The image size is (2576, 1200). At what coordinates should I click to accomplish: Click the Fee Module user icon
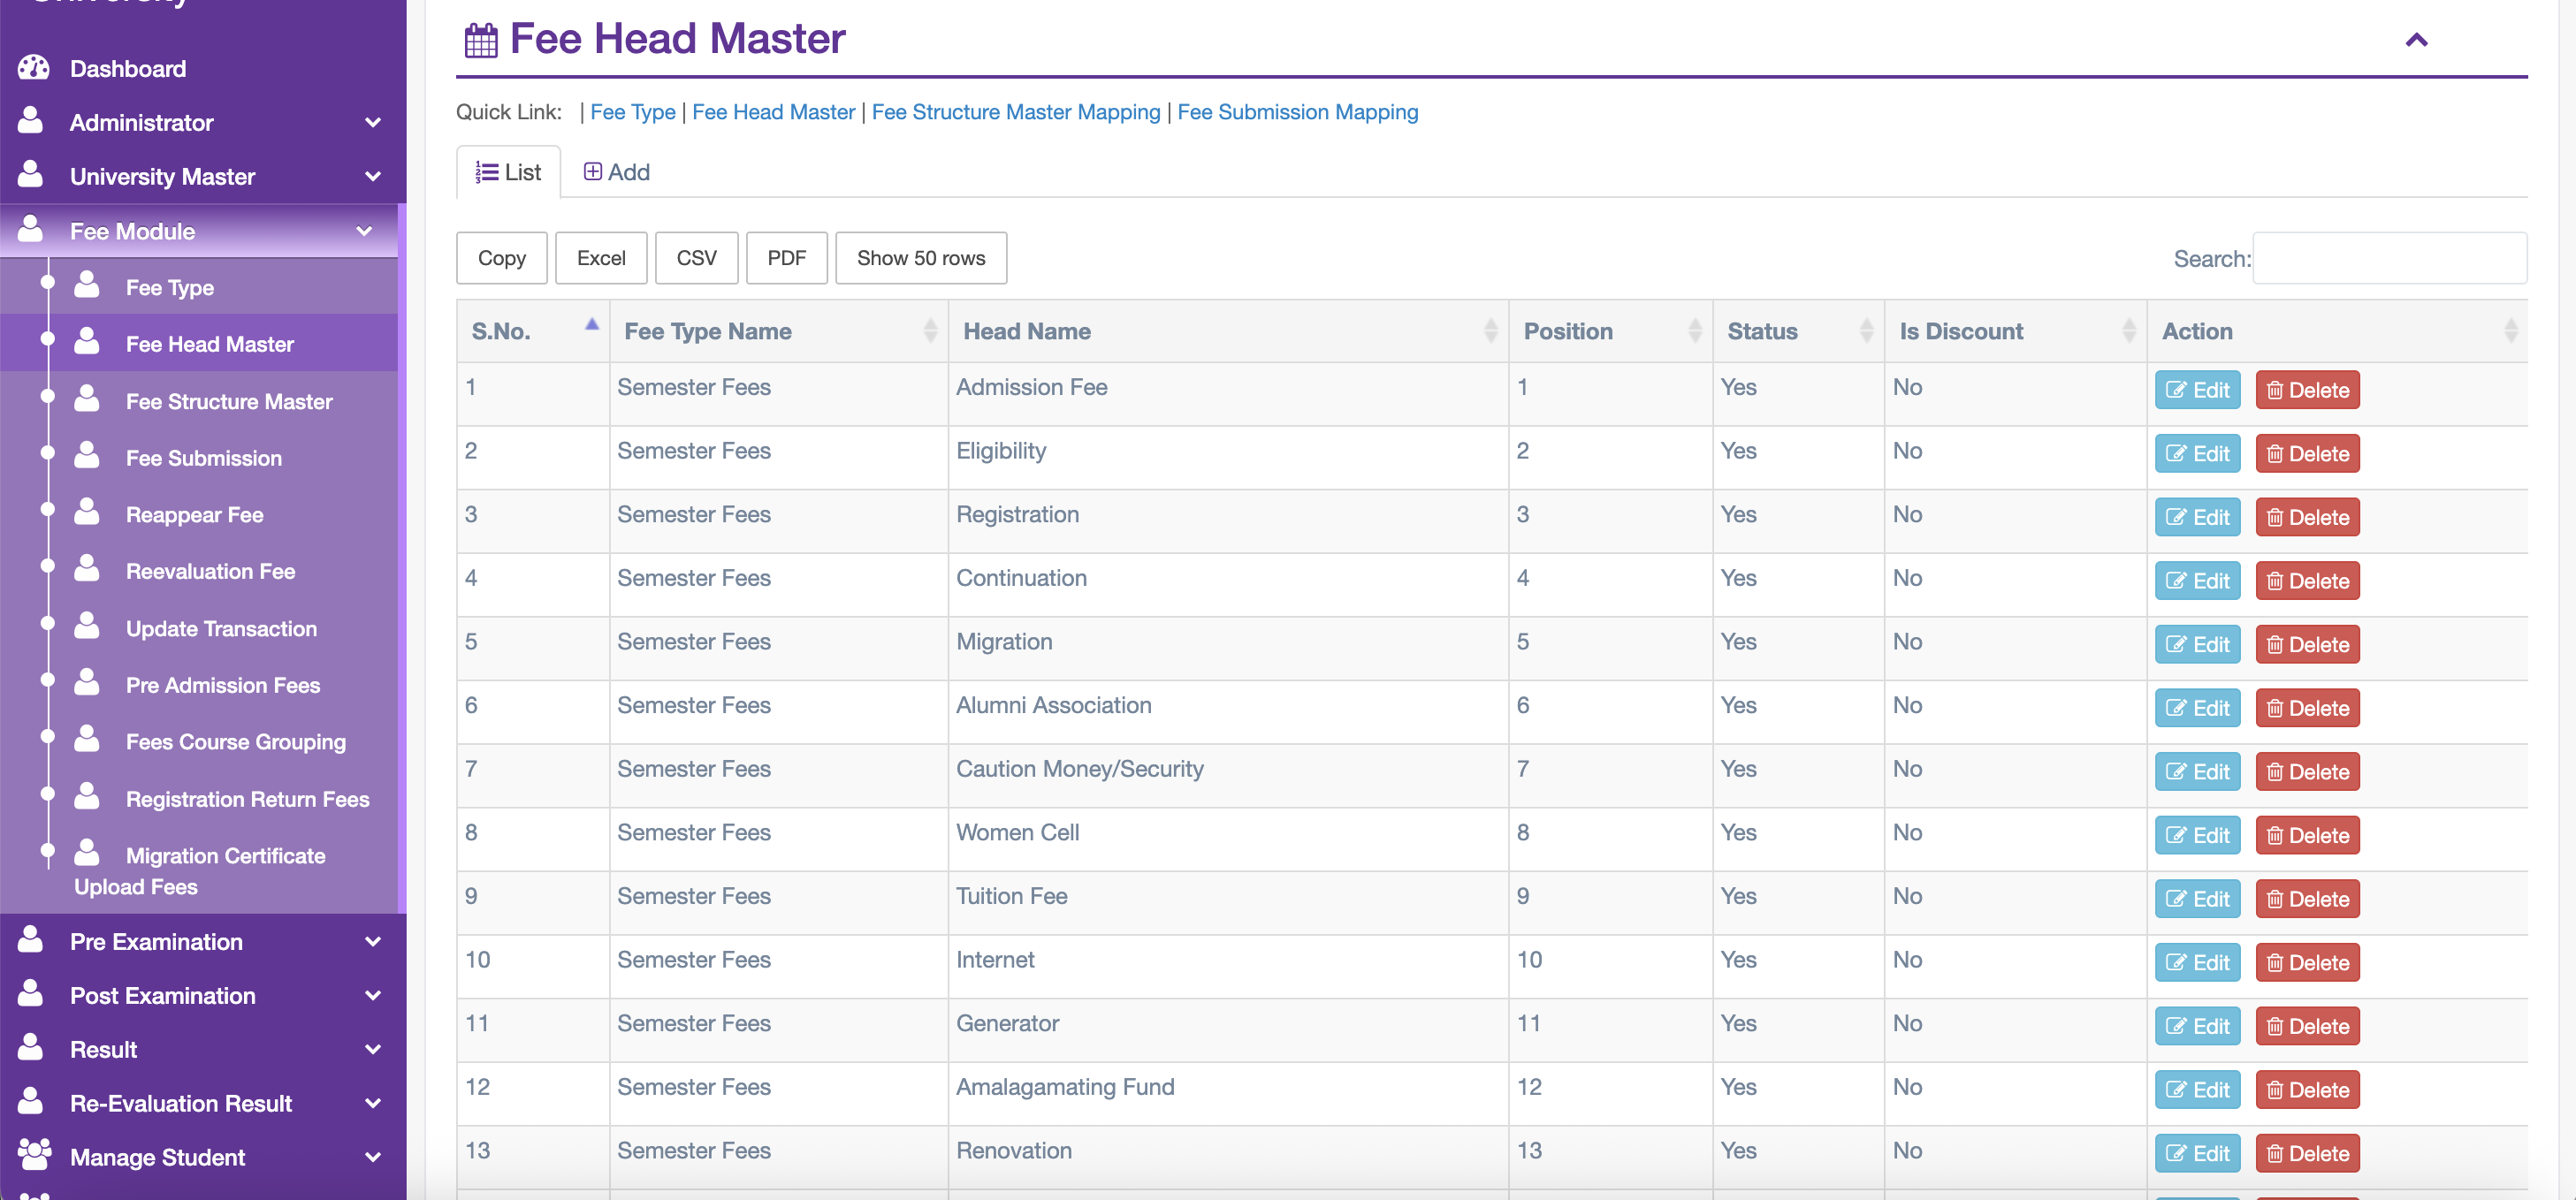tap(31, 229)
